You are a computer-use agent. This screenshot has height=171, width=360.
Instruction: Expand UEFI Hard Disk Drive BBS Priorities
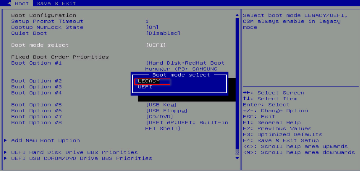point(74,152)
